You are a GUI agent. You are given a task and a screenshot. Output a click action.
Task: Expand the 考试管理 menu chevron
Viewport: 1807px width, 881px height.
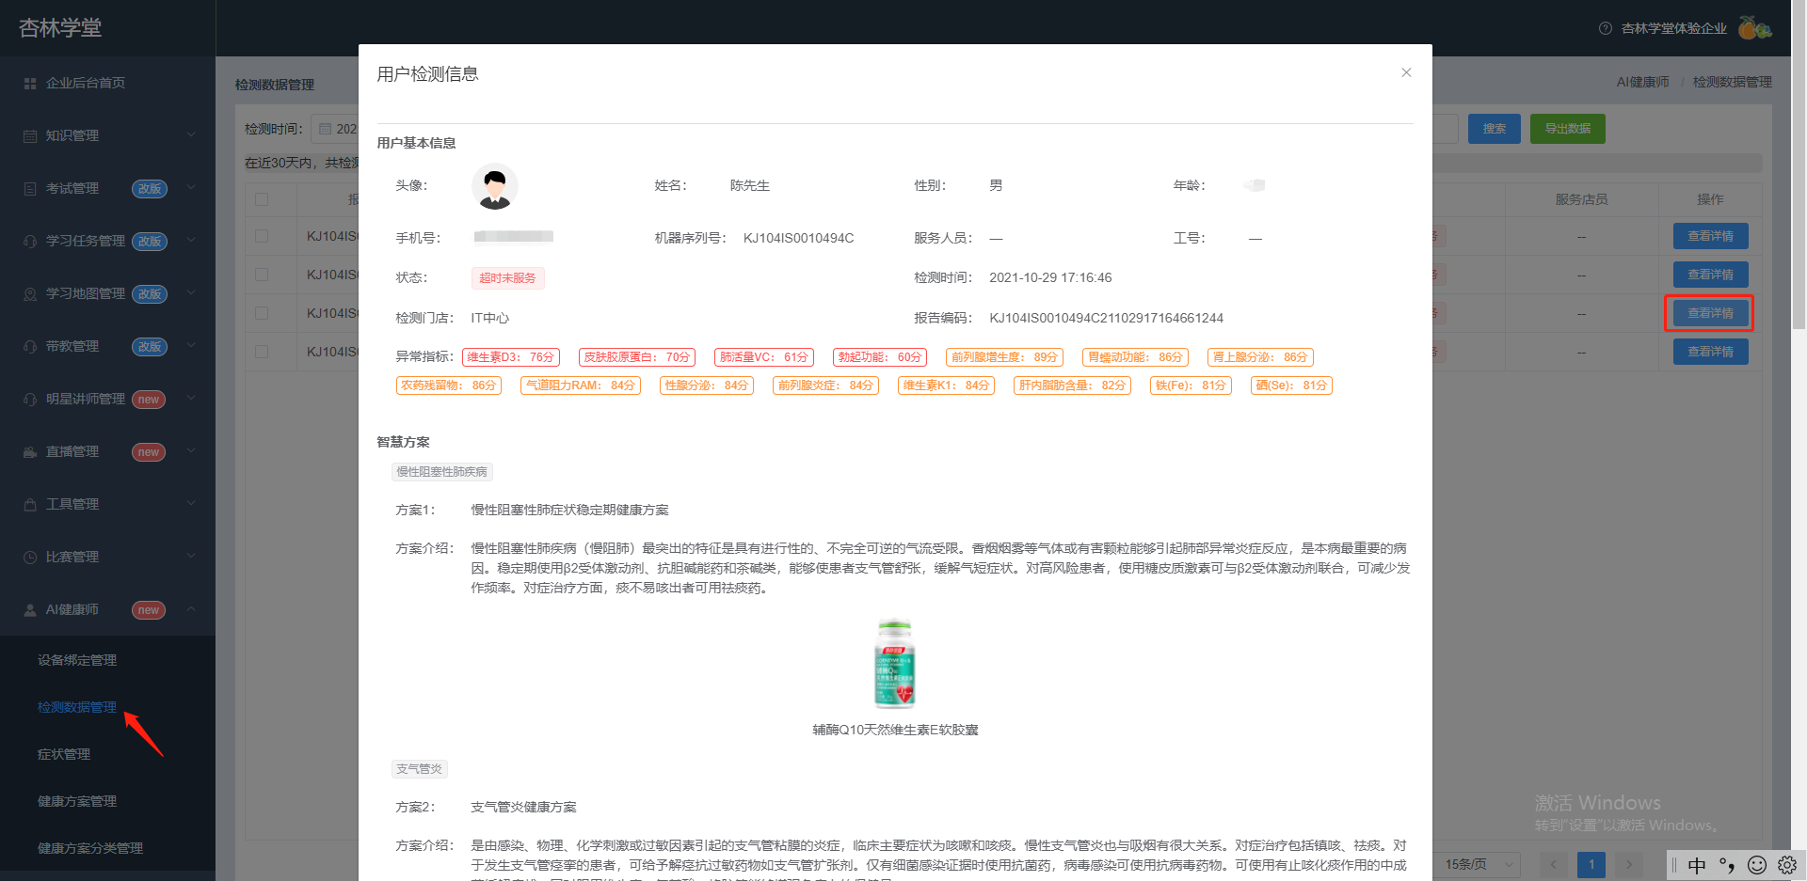pyautogui.click(x=191, y=188)
